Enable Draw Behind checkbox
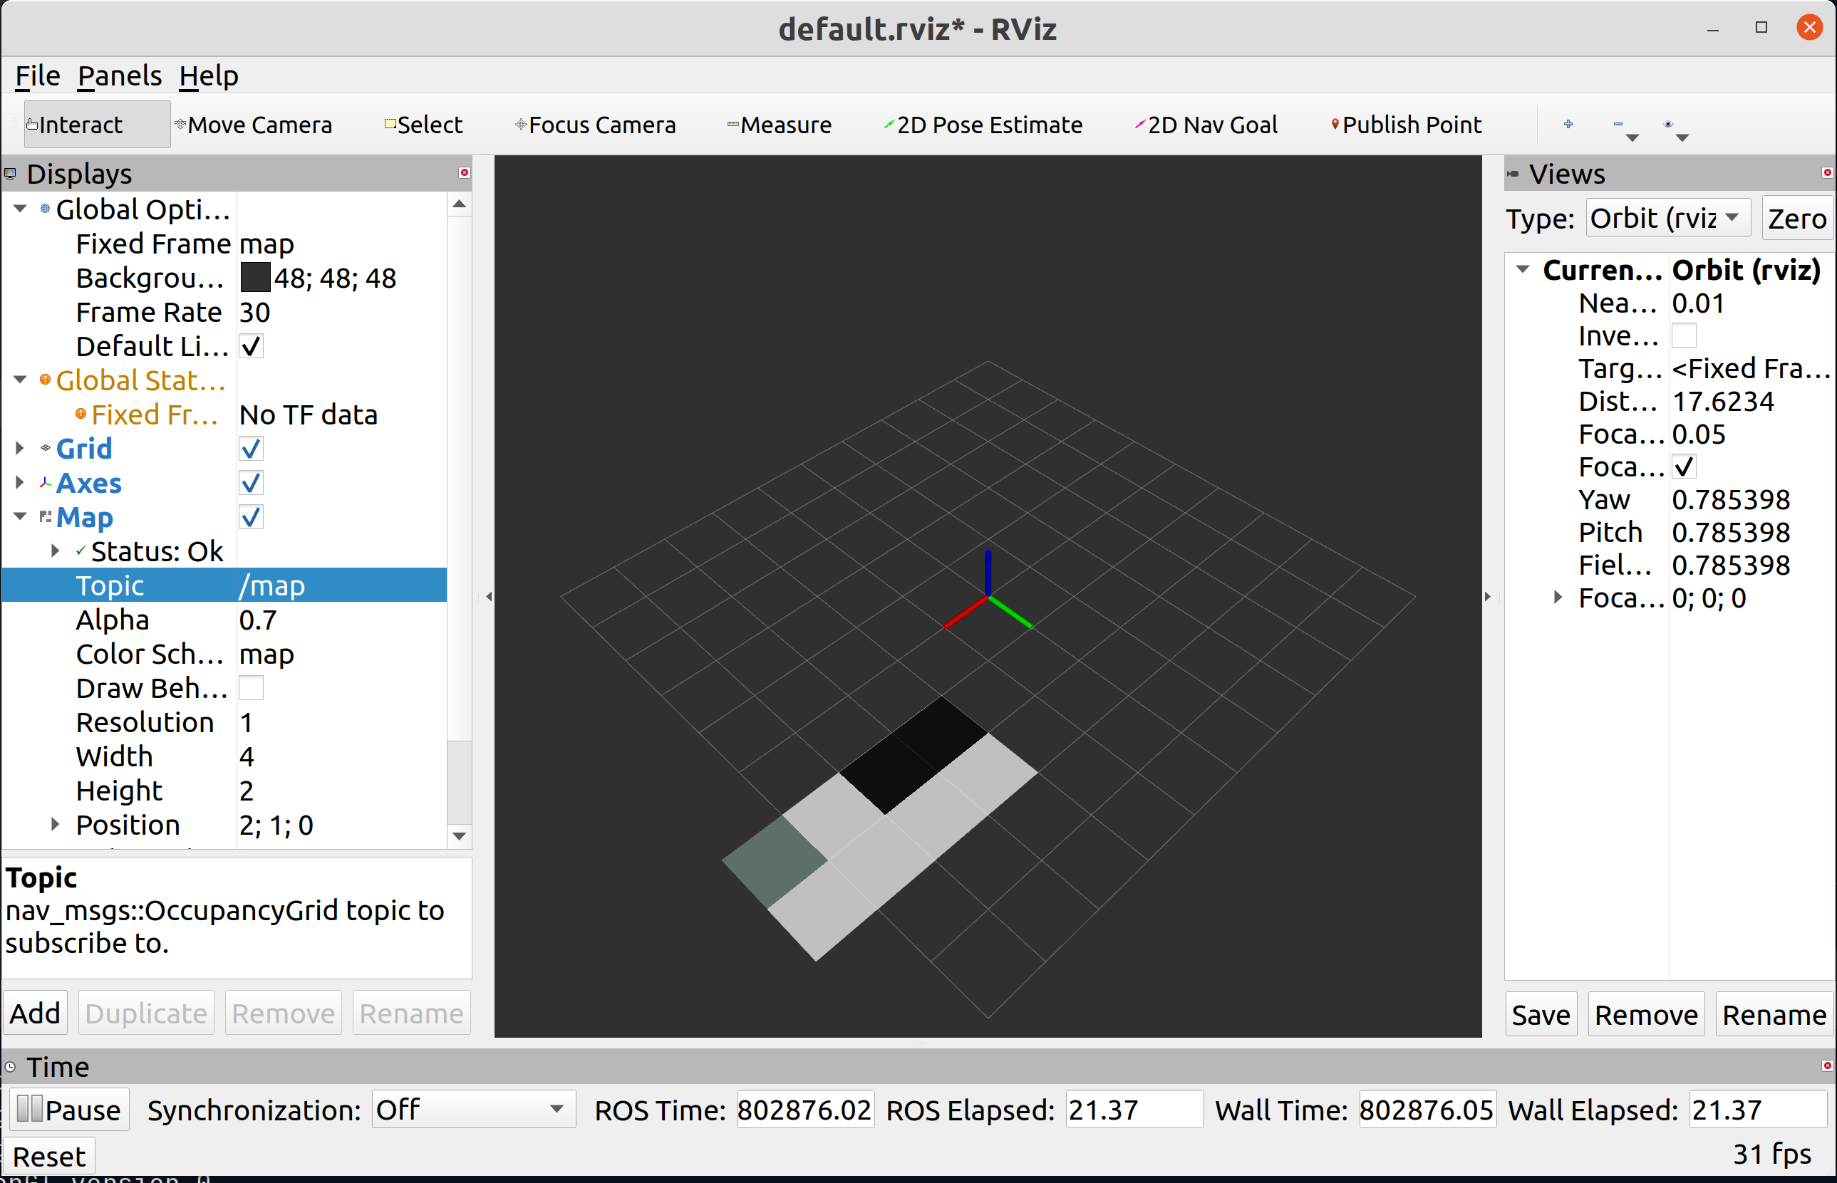Viewport: 1837px width, 1183px height. [251, 688]
